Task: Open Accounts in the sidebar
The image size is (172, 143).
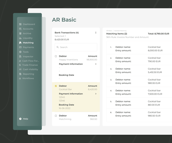Action: tap(28, 29)
